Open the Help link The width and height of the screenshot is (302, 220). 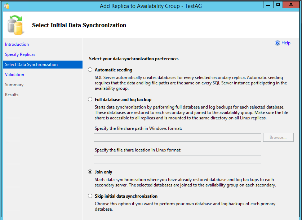[286, 43]
